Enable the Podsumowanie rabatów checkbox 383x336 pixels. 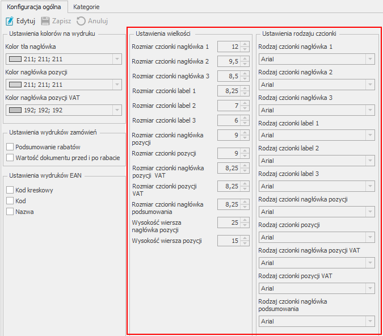click(x=10, y=146)
